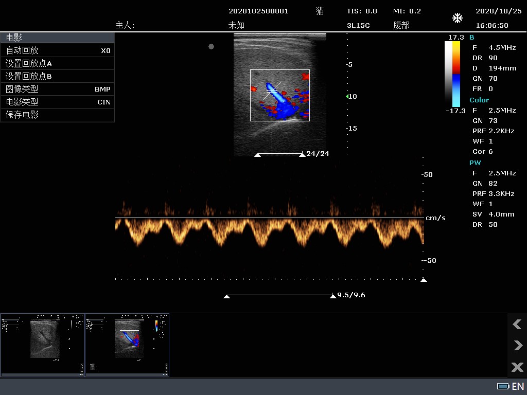Open the 电影类型 CIN format selector

(x=58, y=102)
